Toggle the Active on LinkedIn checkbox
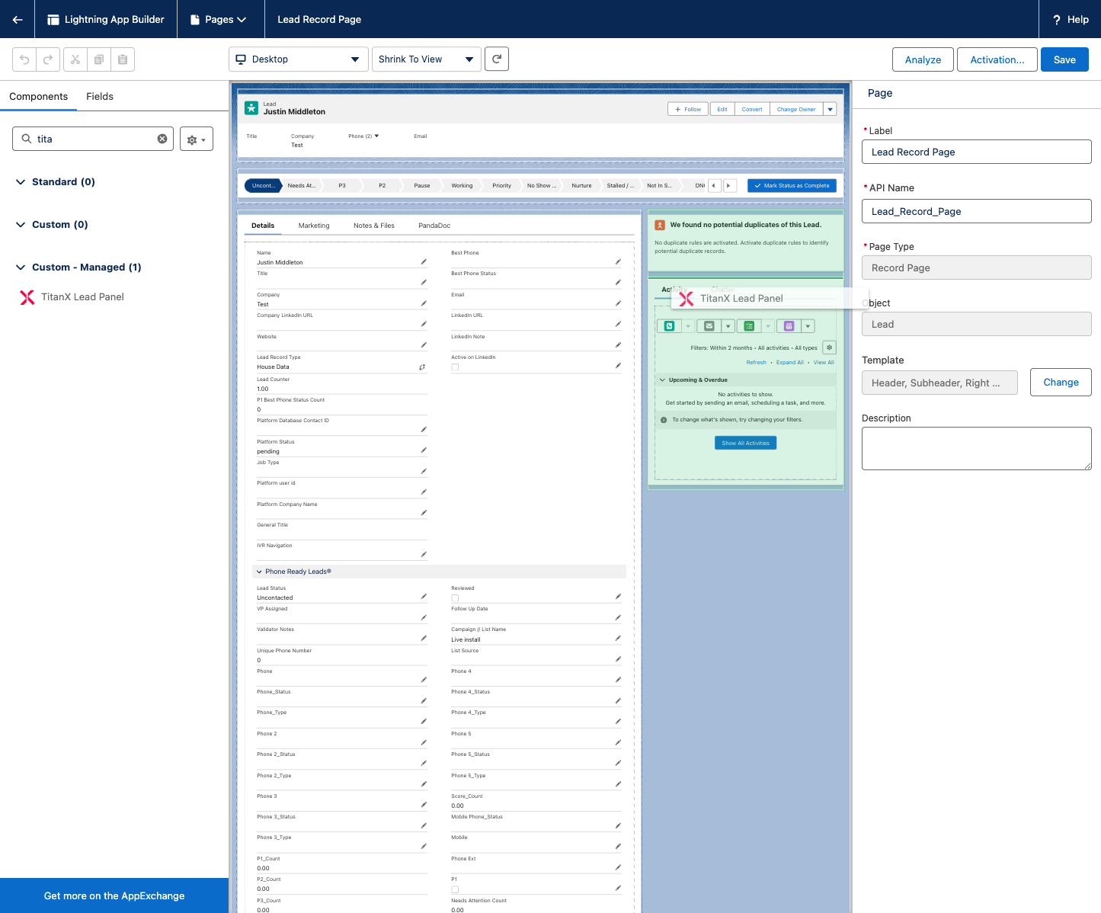The image size is (1101, 913). pyautogui.click(x=455, y=367)
